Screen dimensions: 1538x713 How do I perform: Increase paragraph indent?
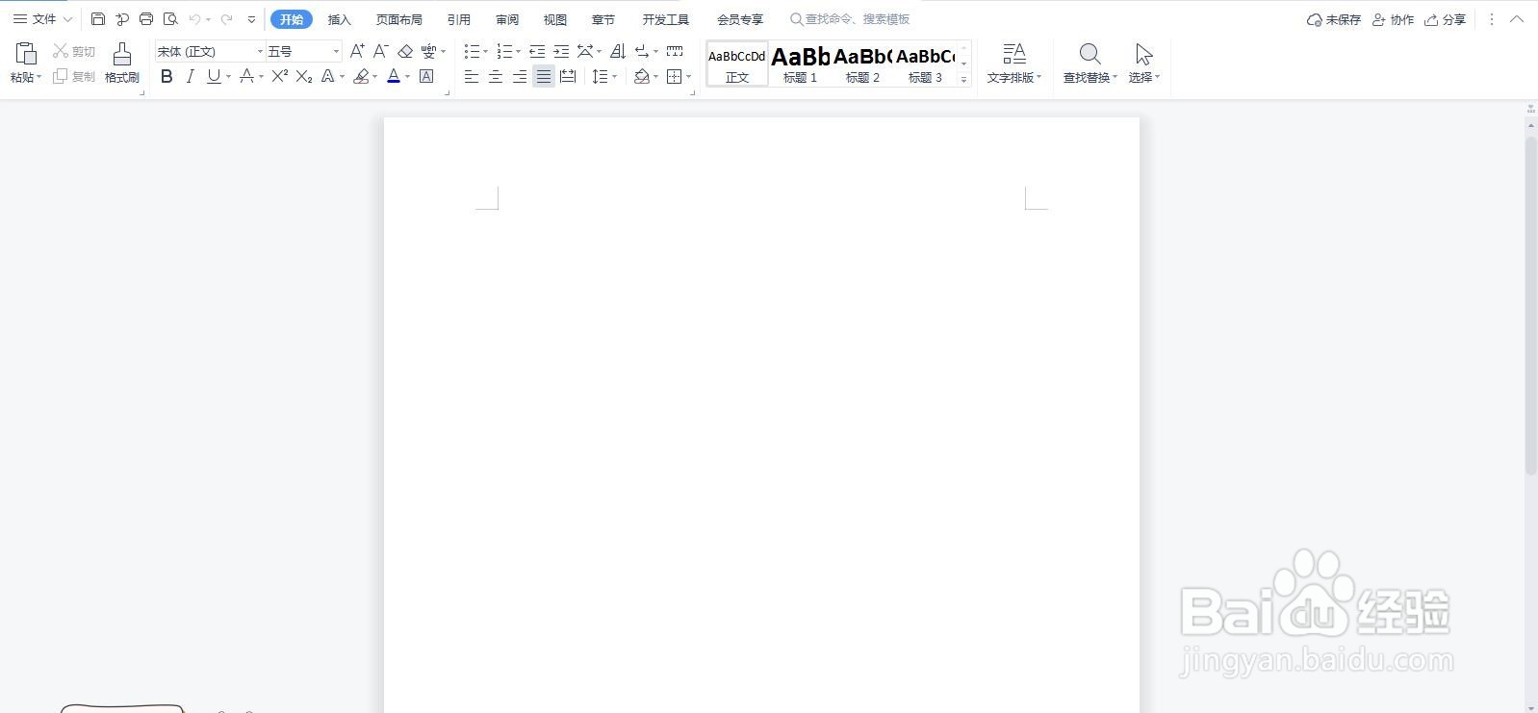pyautogui.click(x=561, y=51)
